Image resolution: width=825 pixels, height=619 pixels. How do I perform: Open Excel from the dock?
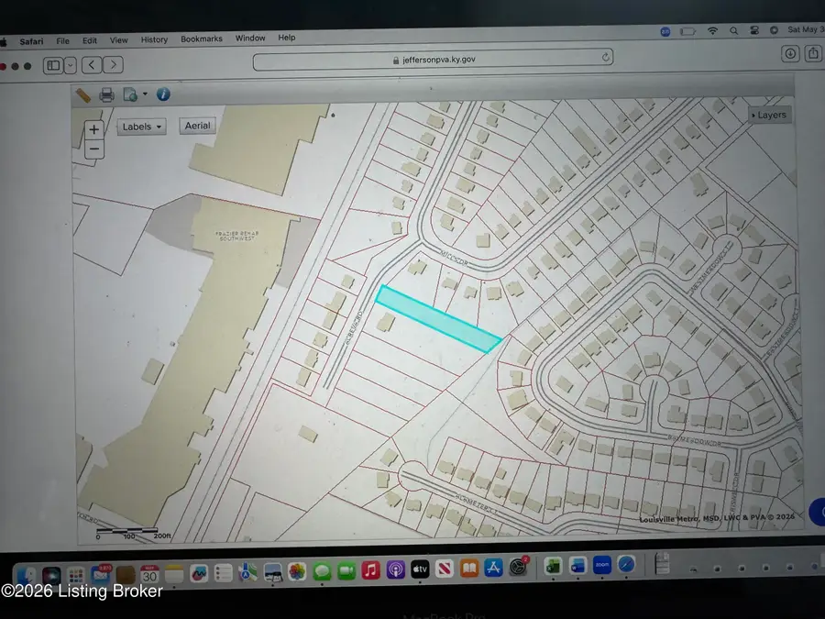553,567
